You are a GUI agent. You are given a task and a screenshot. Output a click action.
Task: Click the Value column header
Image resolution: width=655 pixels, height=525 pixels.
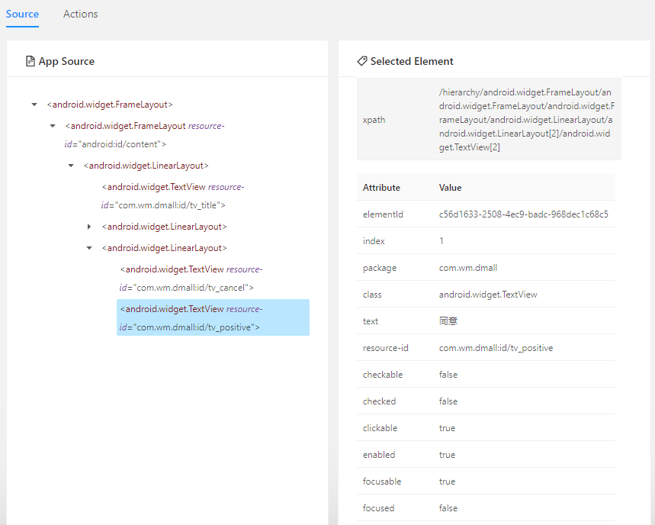(450, 188)
